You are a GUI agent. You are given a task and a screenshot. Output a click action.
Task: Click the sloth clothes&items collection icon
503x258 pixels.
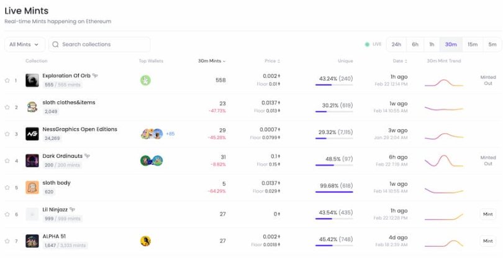tap(32, 107)
